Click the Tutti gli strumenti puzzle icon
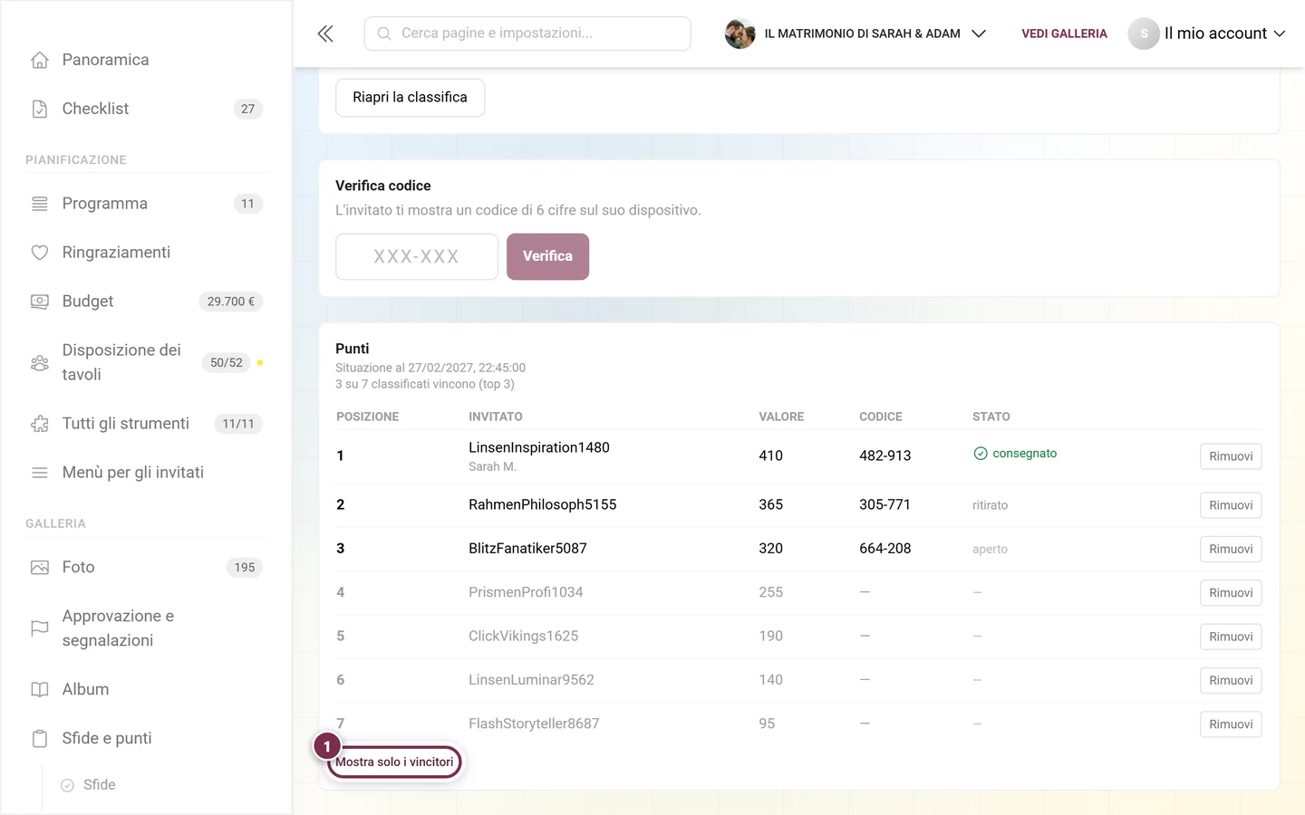 point(40,424)
